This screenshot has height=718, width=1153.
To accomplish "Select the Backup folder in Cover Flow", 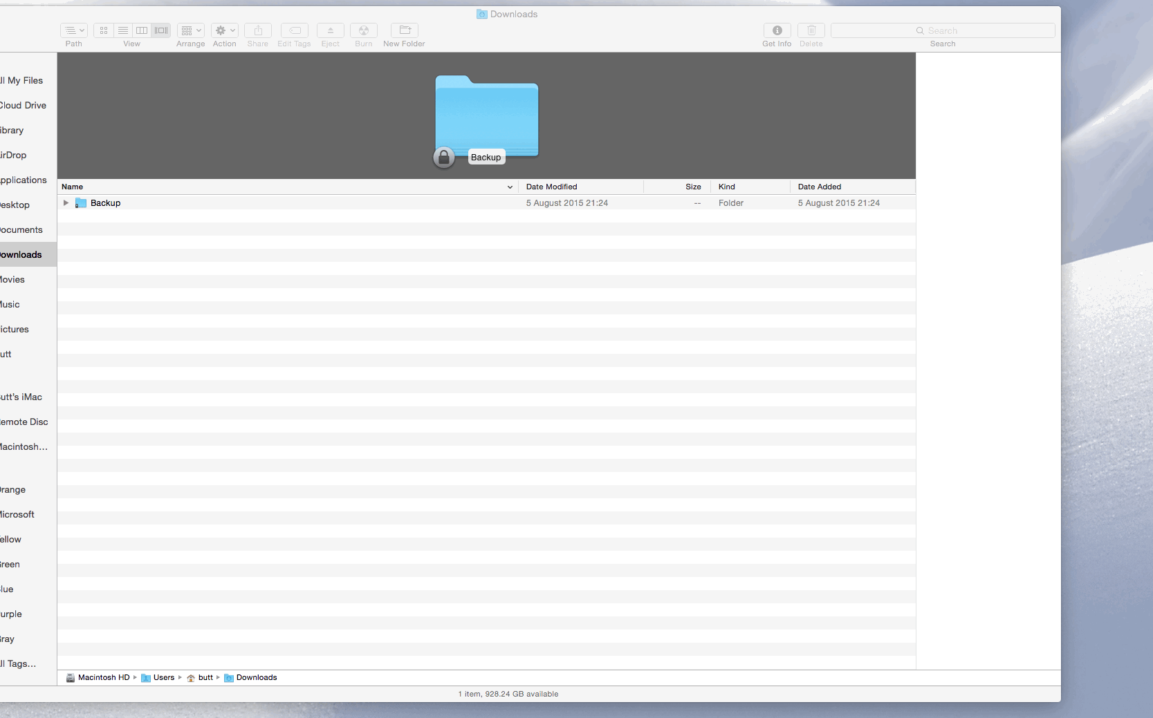I will (x=487, y=115).
